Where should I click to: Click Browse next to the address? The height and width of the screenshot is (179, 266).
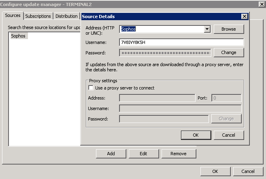229,29
